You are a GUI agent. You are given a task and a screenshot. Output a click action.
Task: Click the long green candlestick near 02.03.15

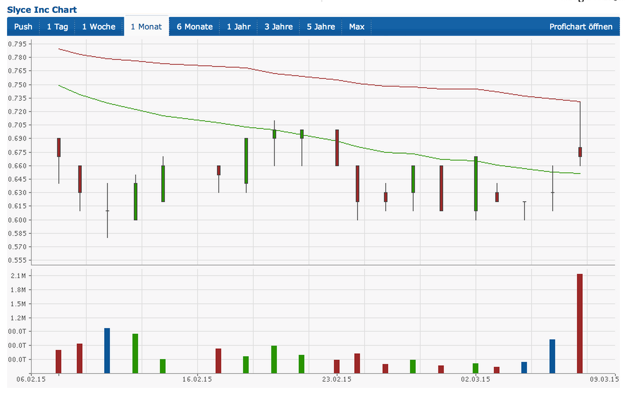pos(476,184)
